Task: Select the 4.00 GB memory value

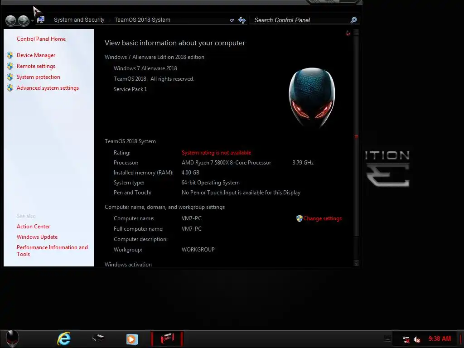Action: click(190, 173)
